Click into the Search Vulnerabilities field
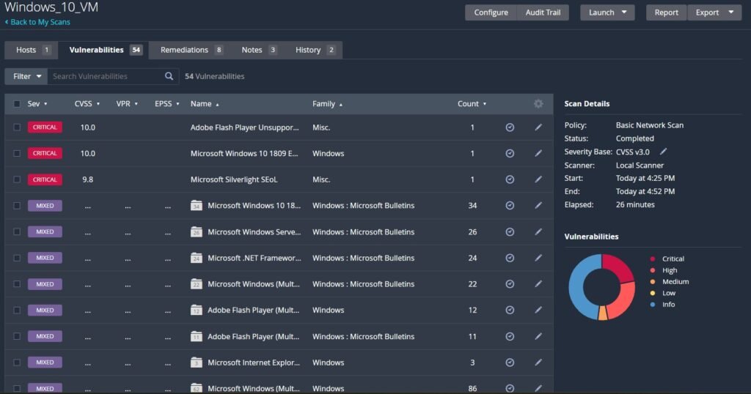751x394 pixels. pos(103,76)
